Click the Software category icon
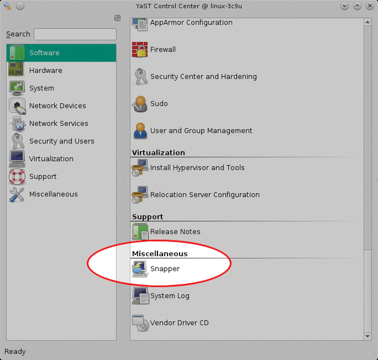 17,53
